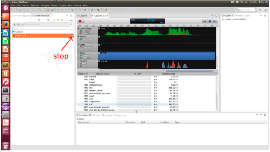The width and height of the screenshot is (270, 152).
Task: Open Streamline Data help icon
Action: (x=39, y=20)
